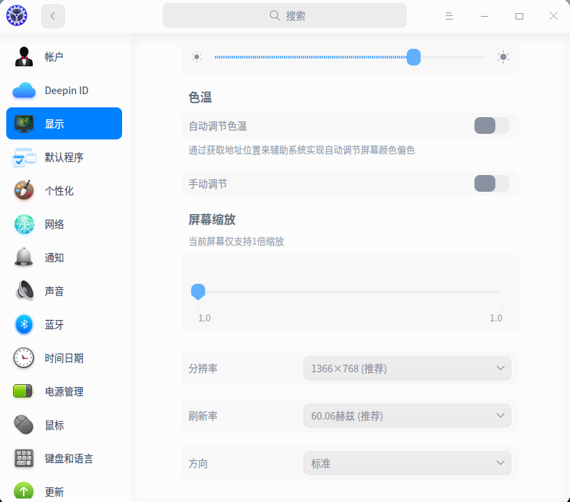Click the 声音 speaker icon

pyautogui.click(x=24, y=291)
